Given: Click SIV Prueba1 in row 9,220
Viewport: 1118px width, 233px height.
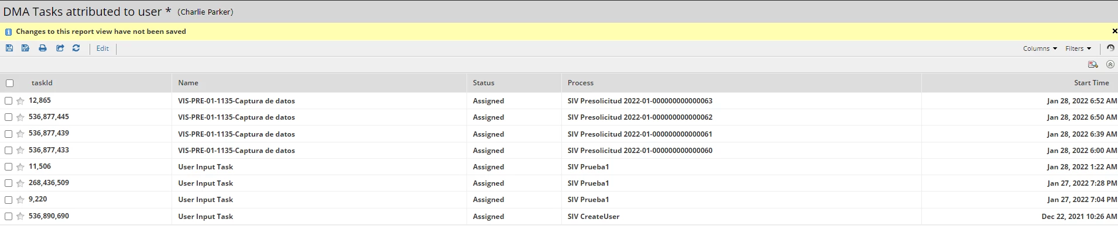Looking at the screenshot, I should tap(588, 200).
